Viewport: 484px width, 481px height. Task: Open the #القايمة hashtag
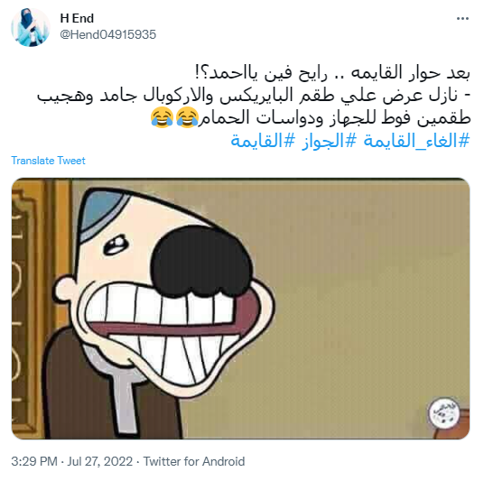coord(263,141)
